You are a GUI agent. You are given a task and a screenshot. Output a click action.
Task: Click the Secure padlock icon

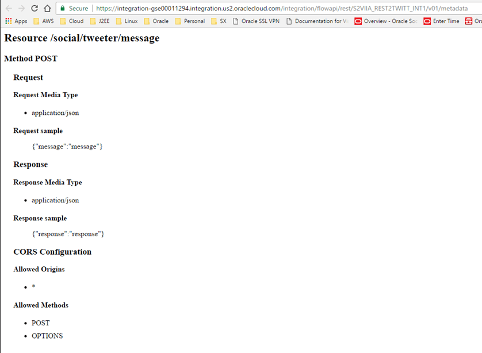(63, 9)
